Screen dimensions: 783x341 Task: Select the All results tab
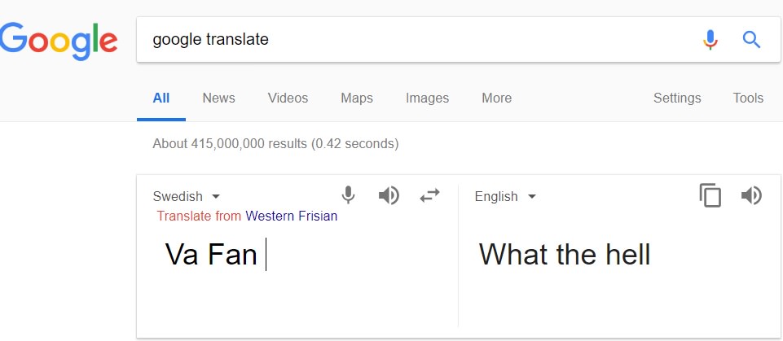tap(161, 98)
